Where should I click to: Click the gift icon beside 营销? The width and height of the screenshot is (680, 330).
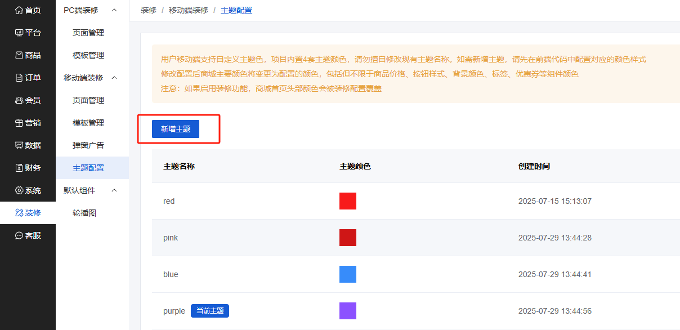pos(19,123)
